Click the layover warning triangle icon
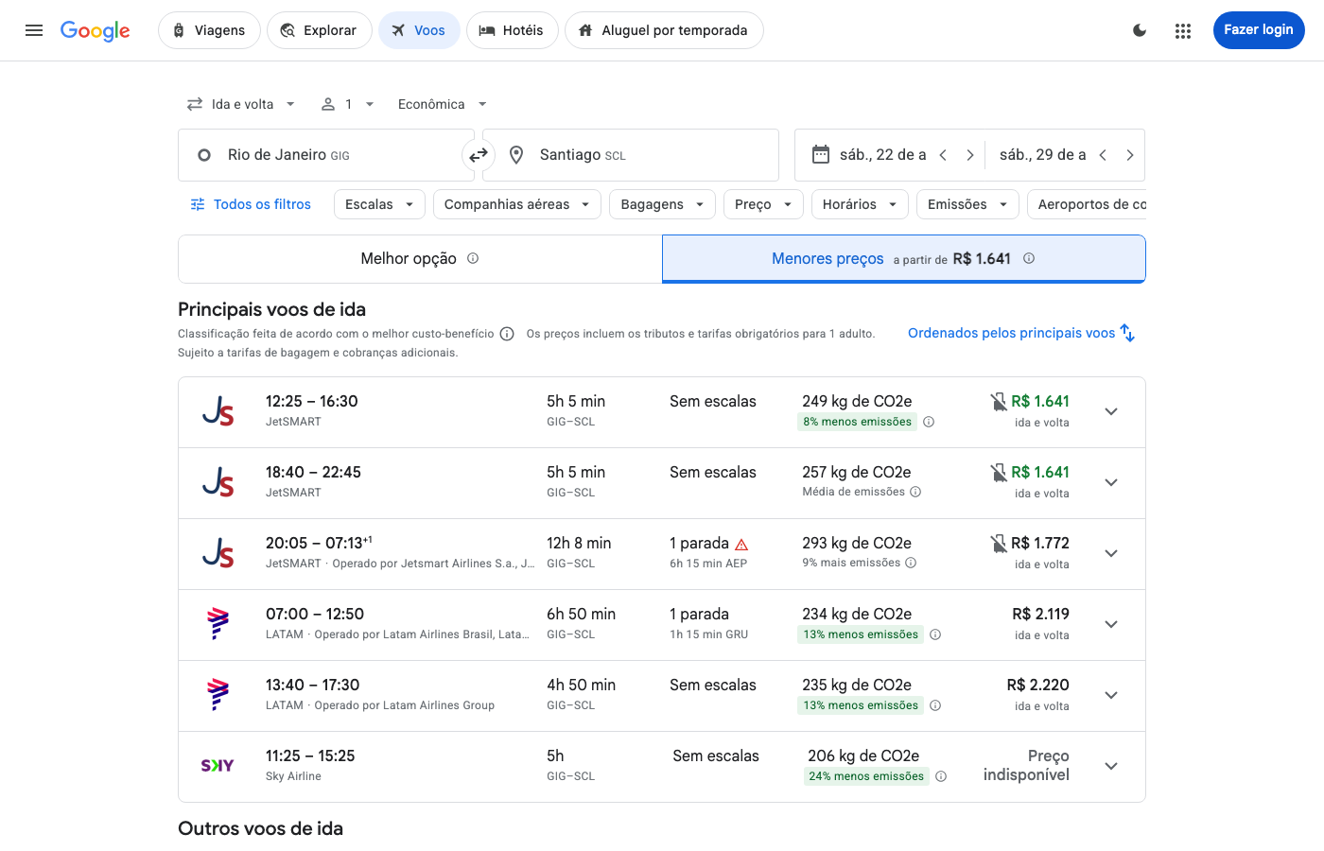Image resolution: width=1324 pixels, height=851 pixels. tap(741, 545)
